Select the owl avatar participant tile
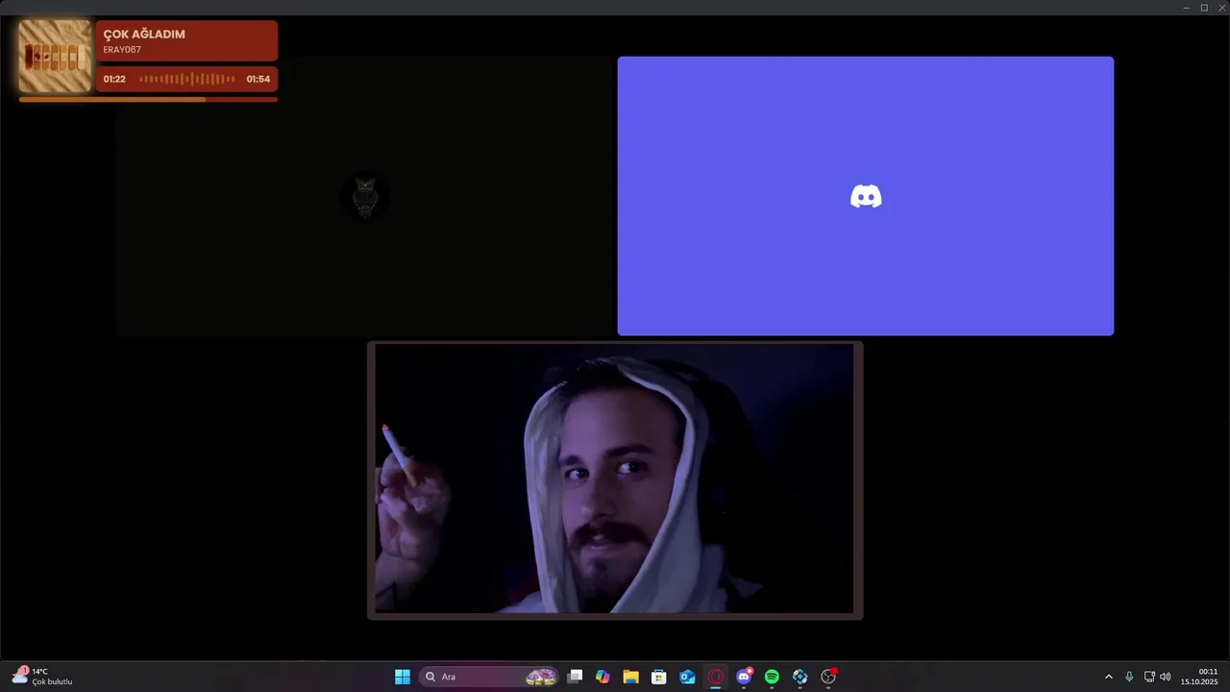This screenshot has height=692, width=1230. pyautogui.click(x=365, y=196)
